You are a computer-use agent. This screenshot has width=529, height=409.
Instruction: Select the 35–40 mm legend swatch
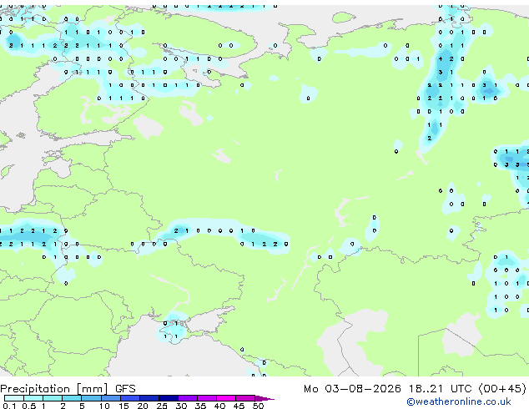(x=207, y=398)
